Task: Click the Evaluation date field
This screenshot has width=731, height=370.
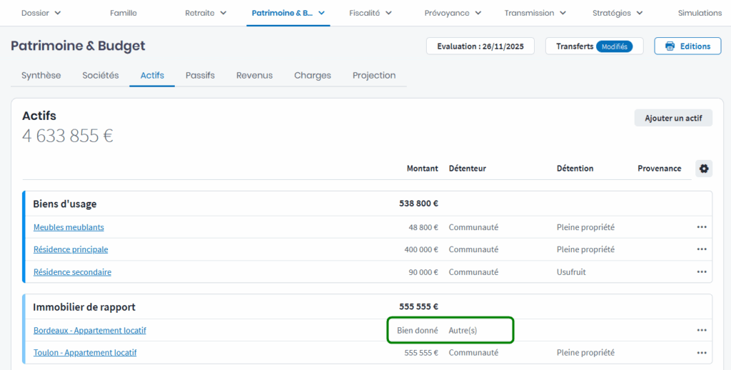Action: click(x=480, y=46)
